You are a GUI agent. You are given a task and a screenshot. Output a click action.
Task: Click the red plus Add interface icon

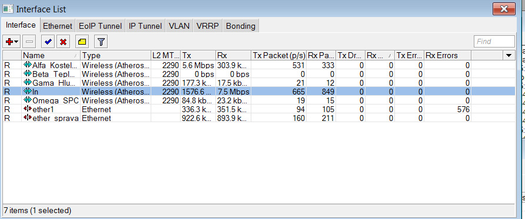click(9, 42)
